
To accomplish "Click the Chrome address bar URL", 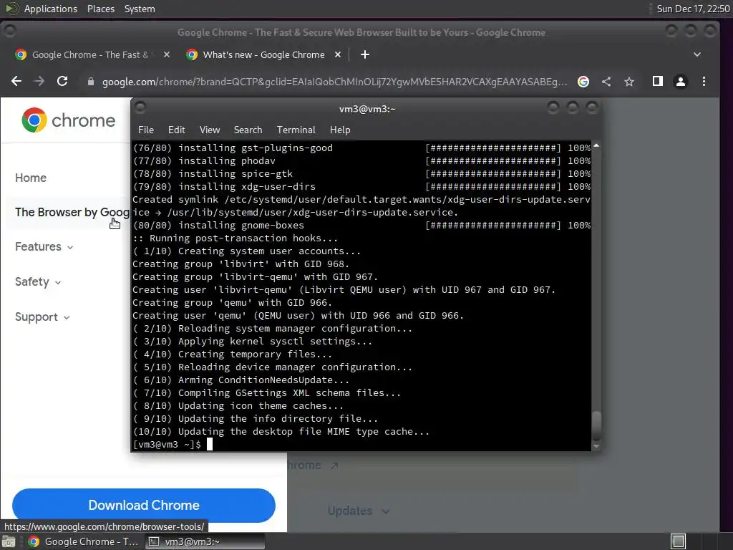I will click(334, 82).
